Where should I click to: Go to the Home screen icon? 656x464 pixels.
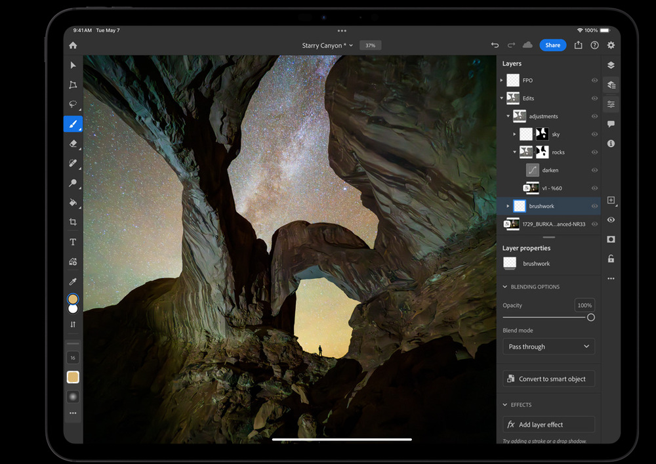(x=73, y=45)
